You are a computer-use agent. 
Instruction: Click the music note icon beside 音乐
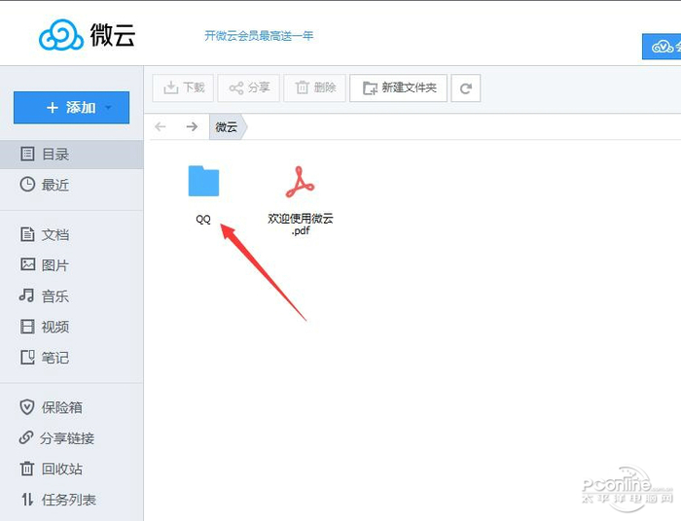click(x=26, y=295)
